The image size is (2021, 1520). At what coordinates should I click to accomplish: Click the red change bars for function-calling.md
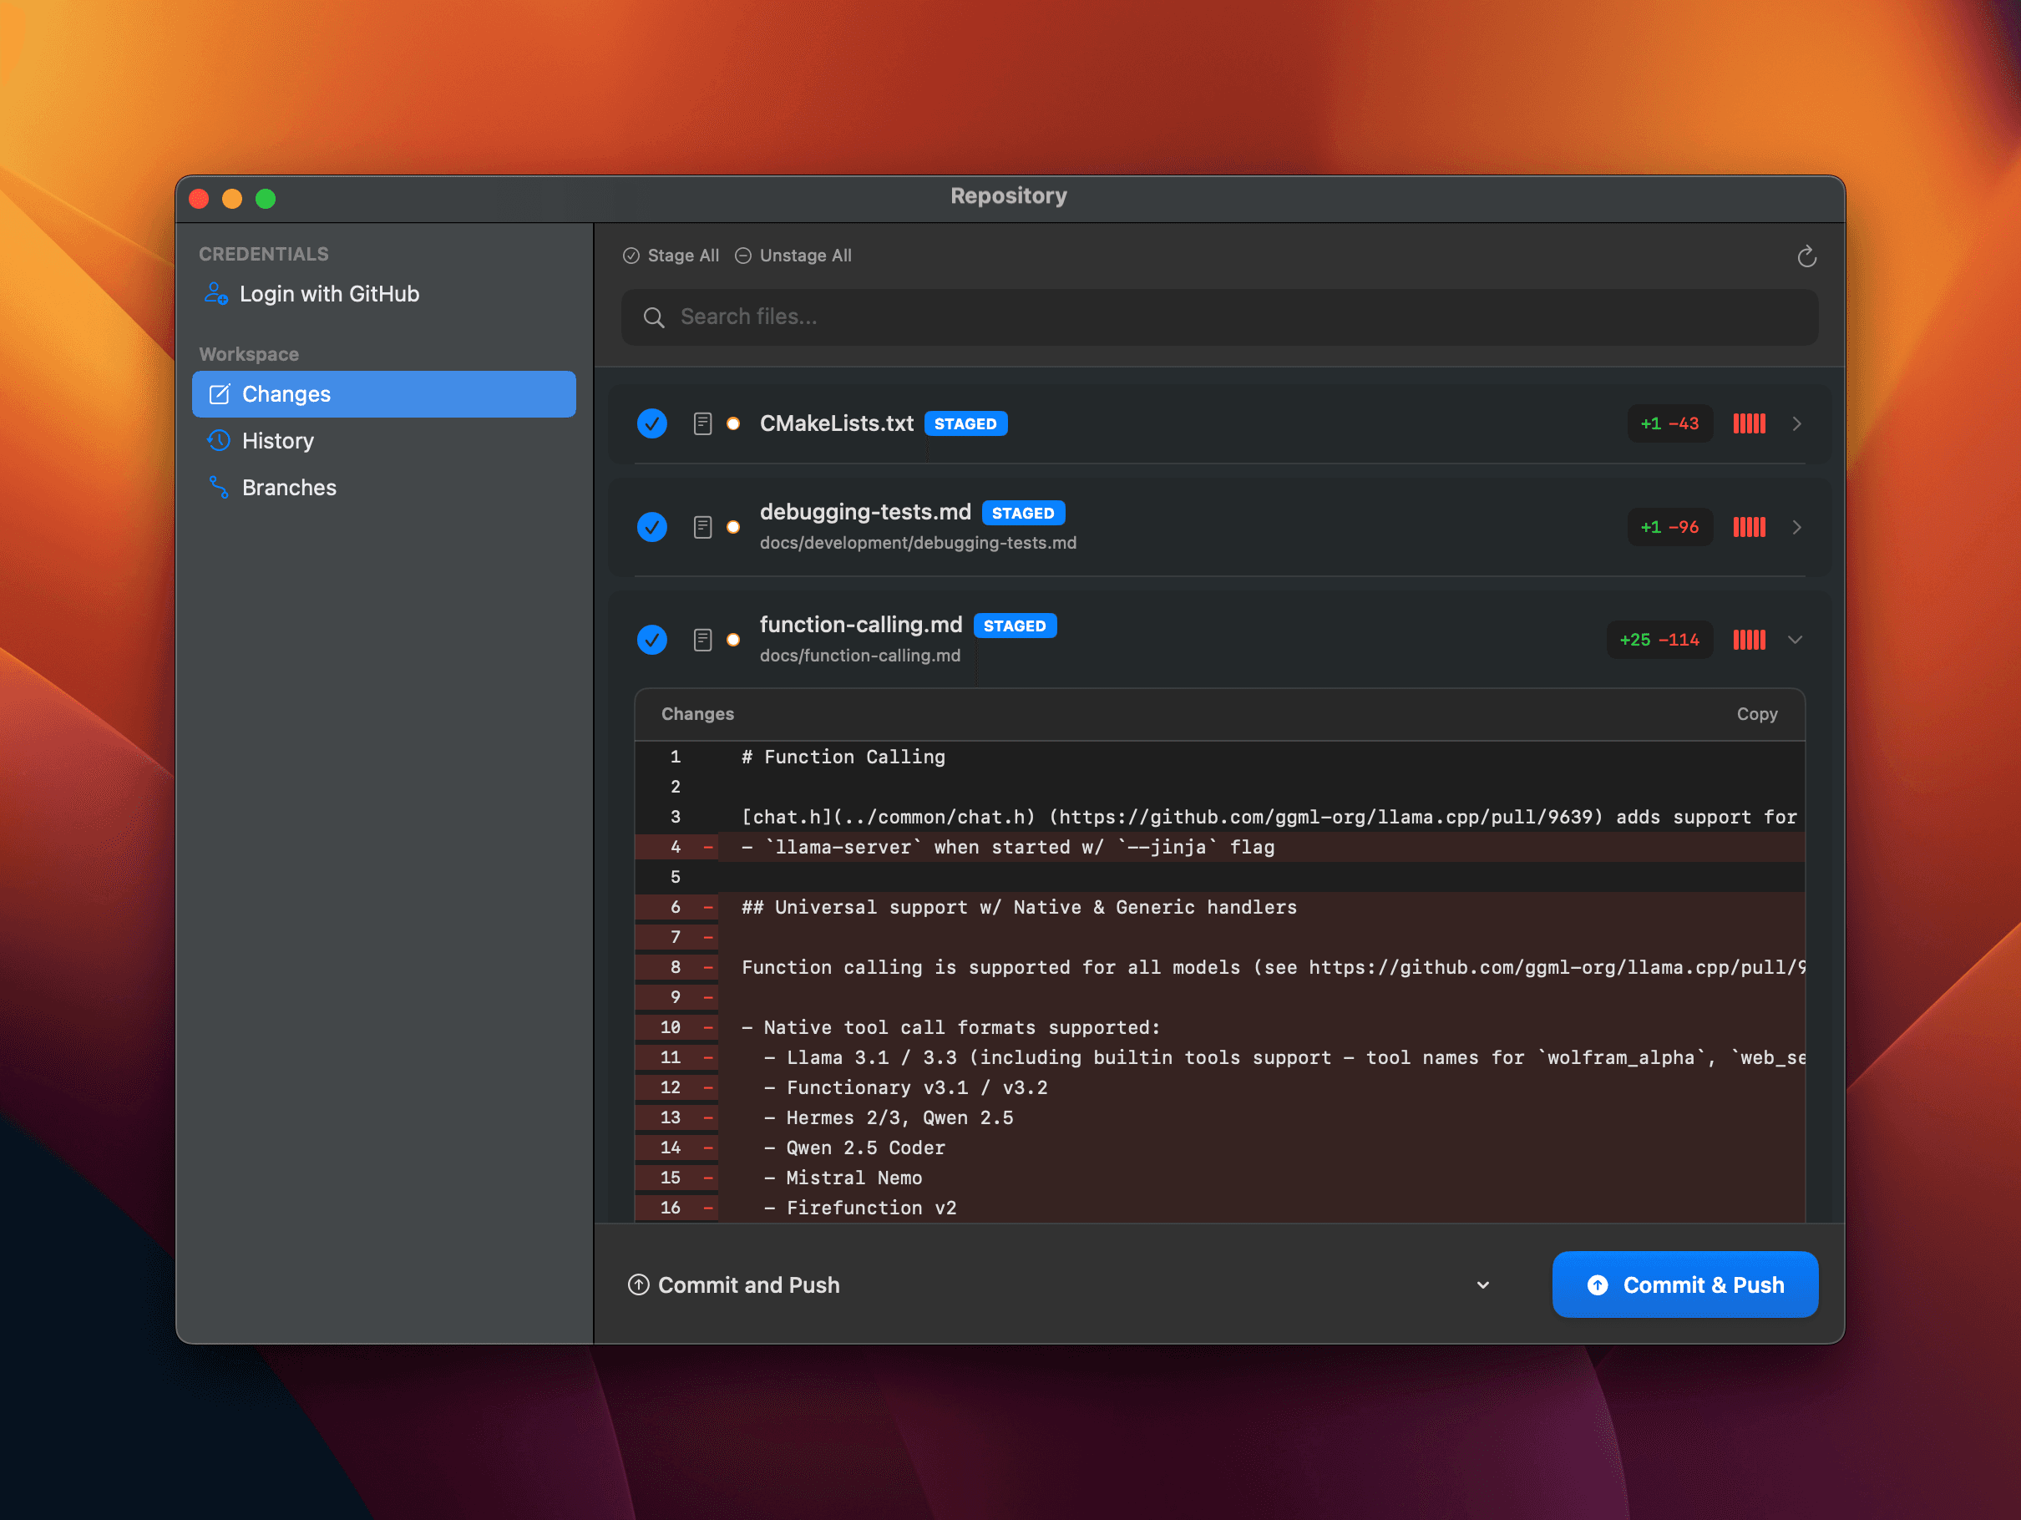pos(1749,640)
